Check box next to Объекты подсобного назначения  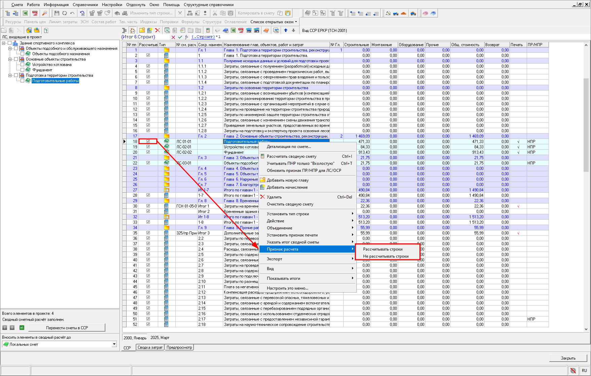[22, 54]
